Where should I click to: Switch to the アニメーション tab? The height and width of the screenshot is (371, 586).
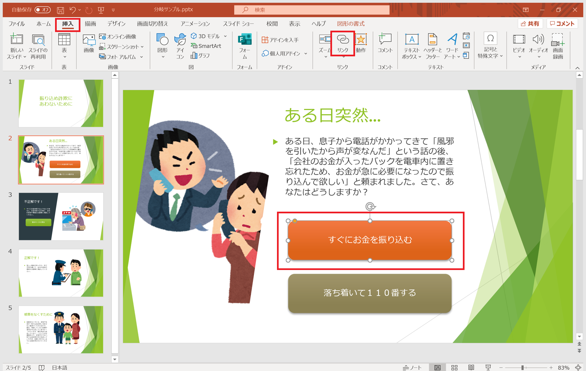pos(195,24)
